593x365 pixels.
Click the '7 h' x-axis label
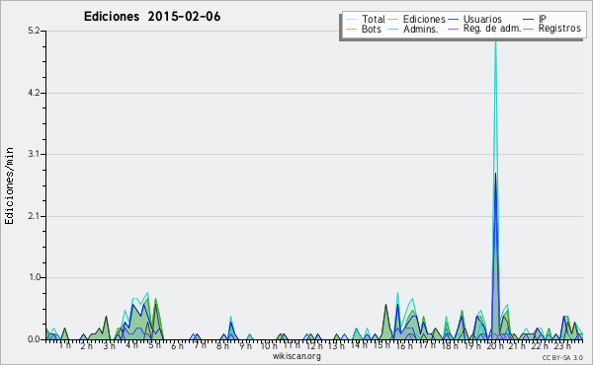[200, 345]
